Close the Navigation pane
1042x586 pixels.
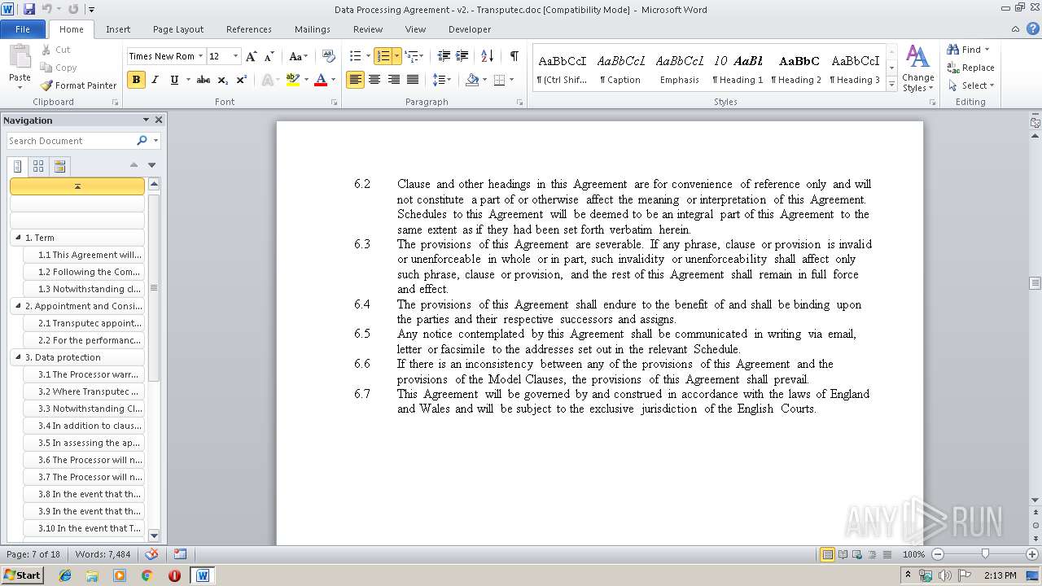tap(159, 120)
